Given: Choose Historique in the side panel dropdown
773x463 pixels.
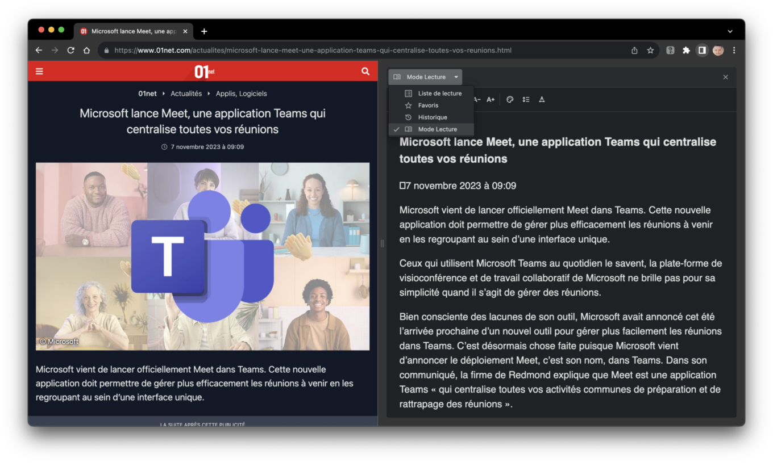Looking at the screenshot, I should tap(431, 117).
